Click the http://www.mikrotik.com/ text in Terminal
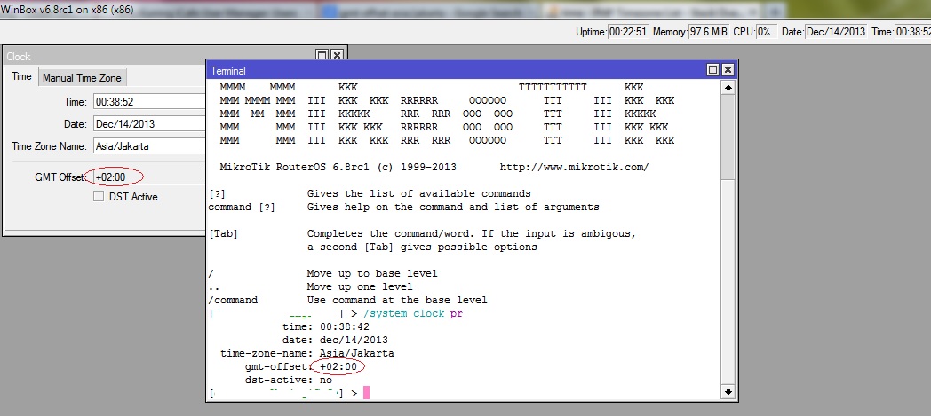Image resolution: width=931 pixels, height=416 pixels. click(x=574, y=167)
